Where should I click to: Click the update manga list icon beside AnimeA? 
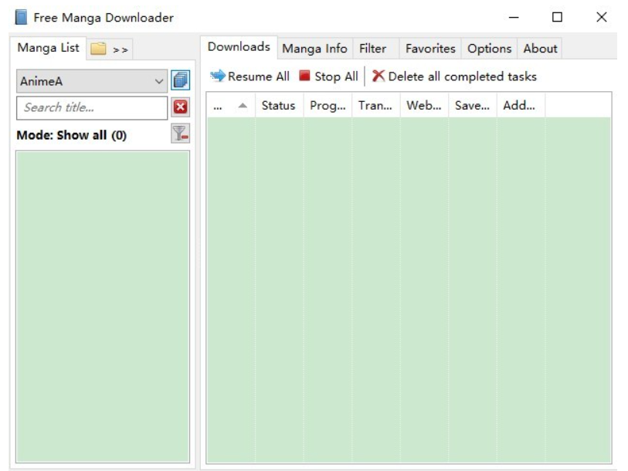[x=180, y=80]
